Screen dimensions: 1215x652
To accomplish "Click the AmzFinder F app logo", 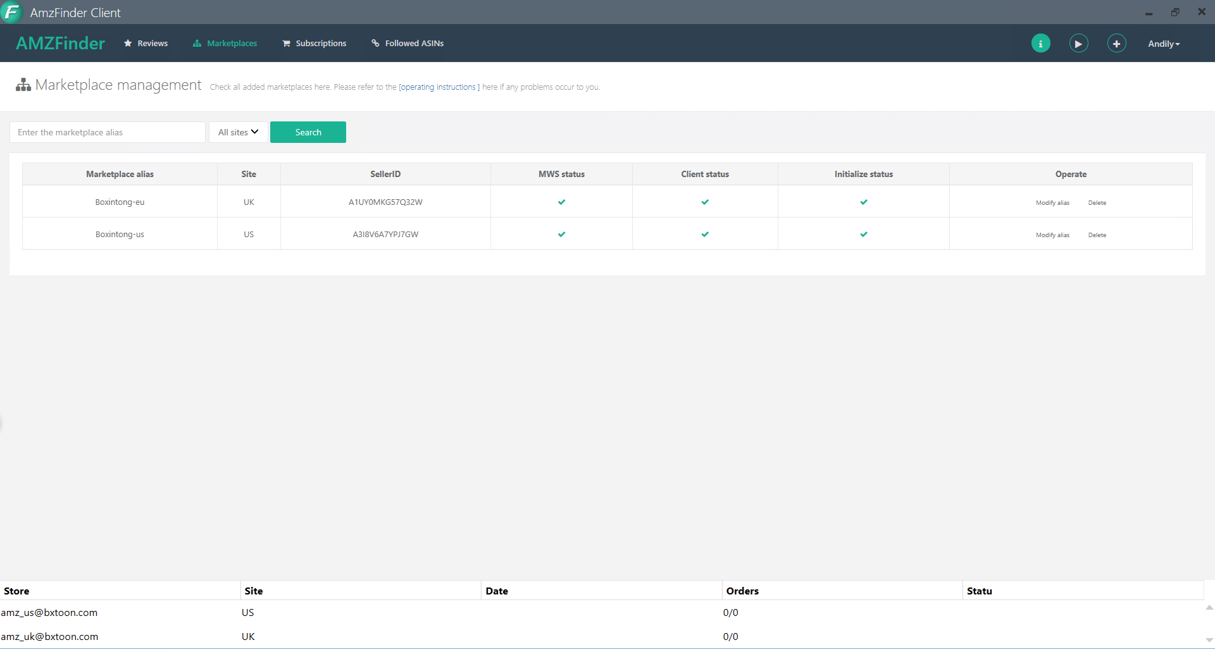I will click(11, 12).
